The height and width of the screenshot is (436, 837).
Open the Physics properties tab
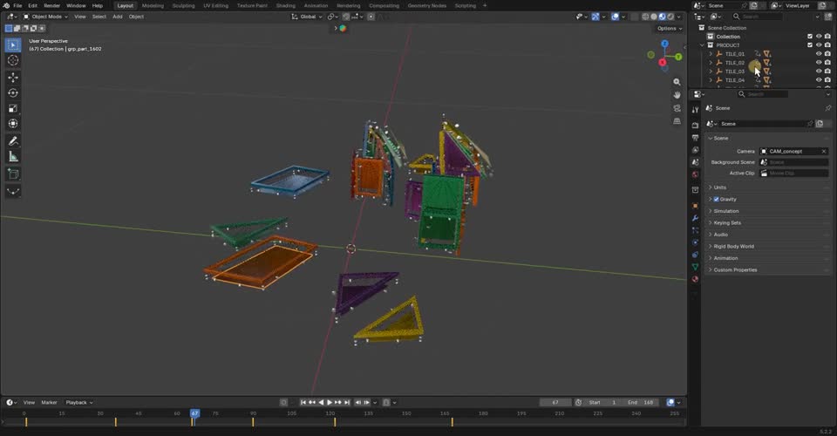coord(695,242)
